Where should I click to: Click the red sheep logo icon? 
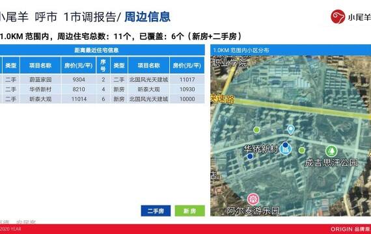tap(338, 16)
